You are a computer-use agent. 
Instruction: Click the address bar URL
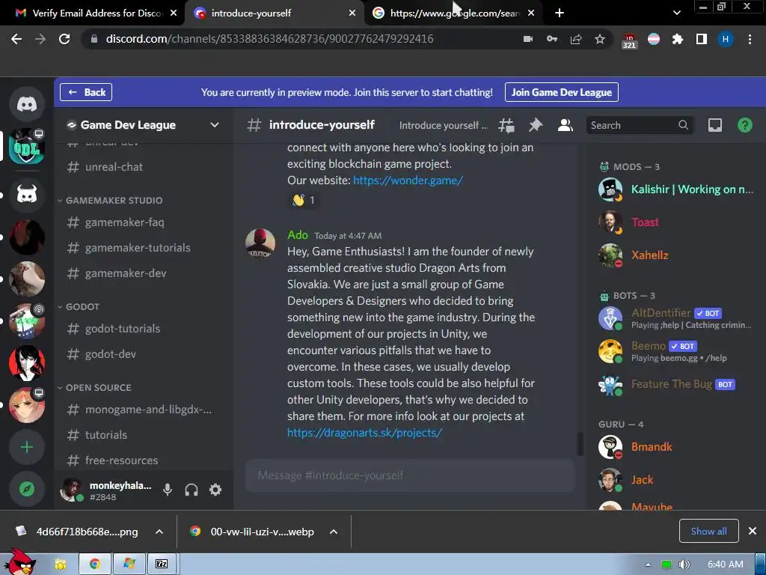pyautogui.click(x=269, y=39)
